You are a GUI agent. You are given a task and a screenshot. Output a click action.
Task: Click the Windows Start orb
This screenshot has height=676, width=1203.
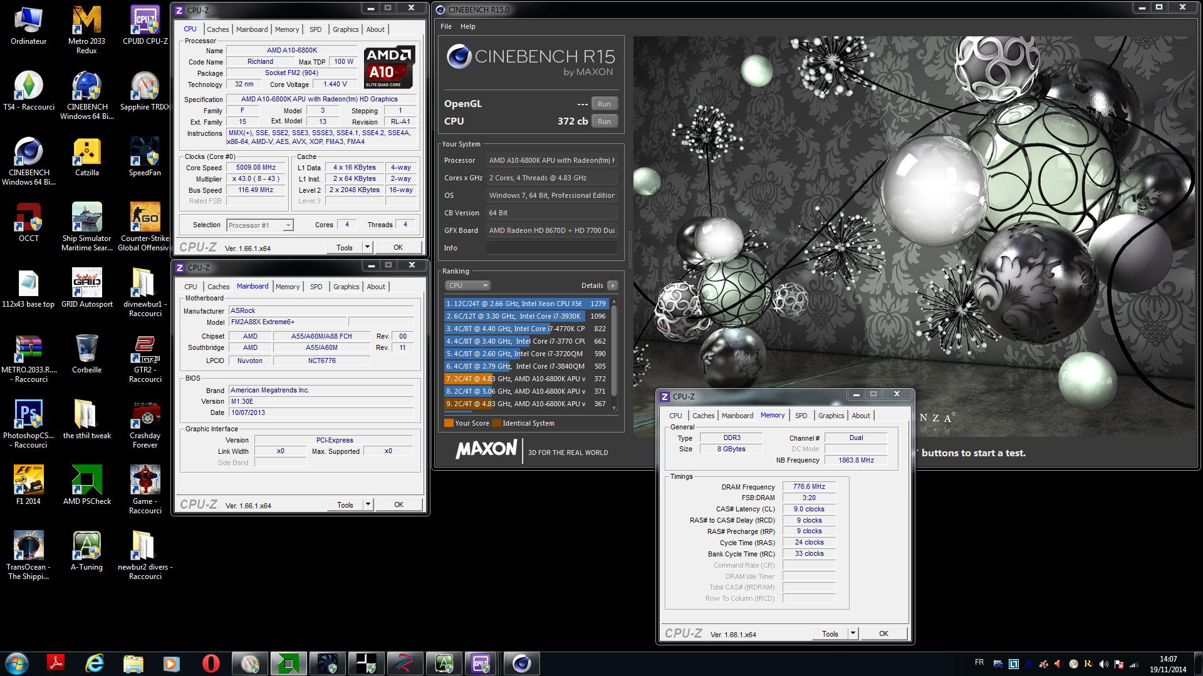(x=17, y=663)
